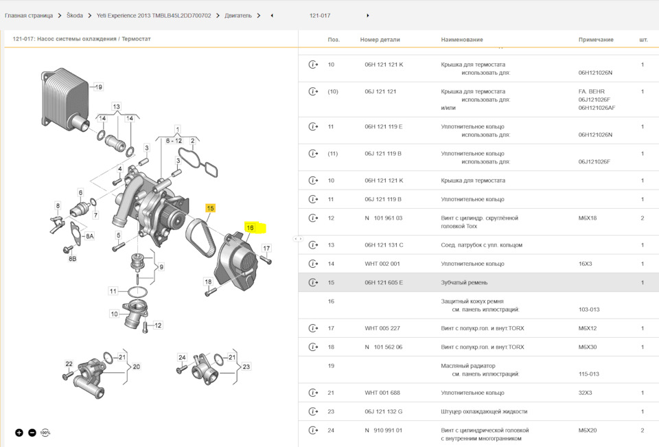The height and width of the screenshot is (447, 659).
Task: Click Соед. патрубок с упл. кольцом name
Action: point(482,244)
